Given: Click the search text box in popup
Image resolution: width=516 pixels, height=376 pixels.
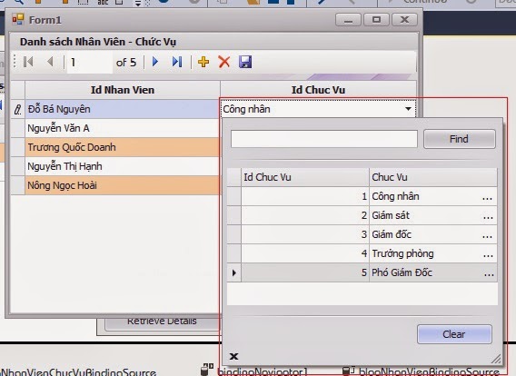Looking at the screenshot, I should tap(324, 139).
